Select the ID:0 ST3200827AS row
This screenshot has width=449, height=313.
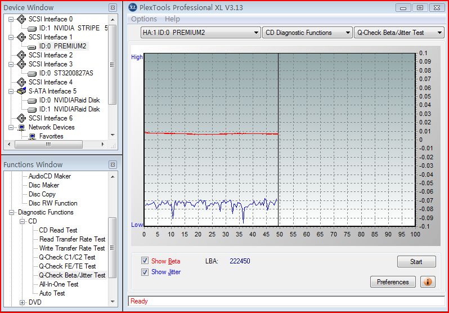tap(66, 73)
